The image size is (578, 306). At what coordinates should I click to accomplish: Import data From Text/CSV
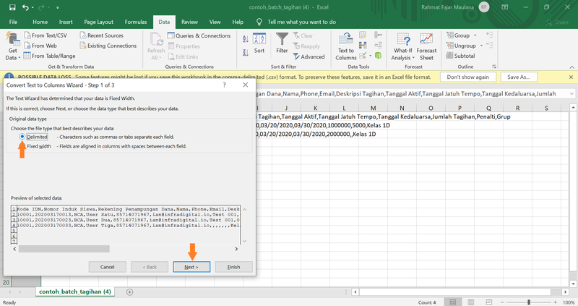coord(46,35)
